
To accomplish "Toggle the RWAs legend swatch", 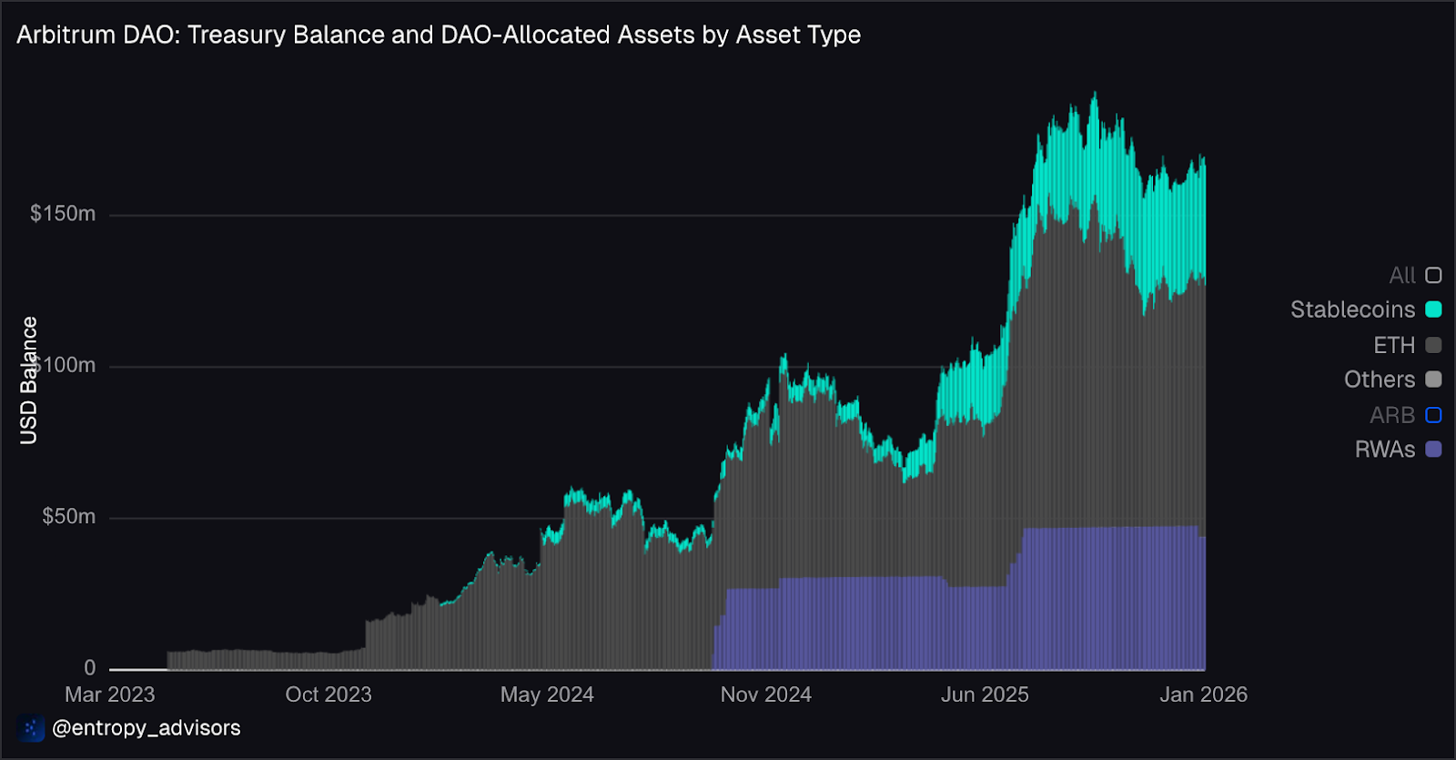I will 1433,450.
